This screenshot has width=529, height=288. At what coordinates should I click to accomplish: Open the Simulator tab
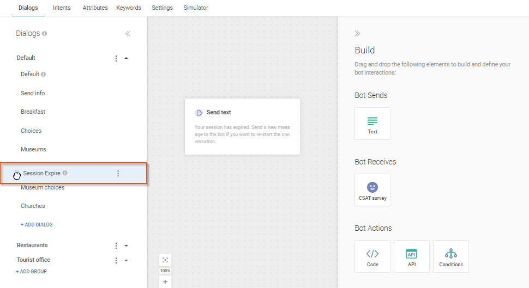pyautogui.click(x=196, y=8)
